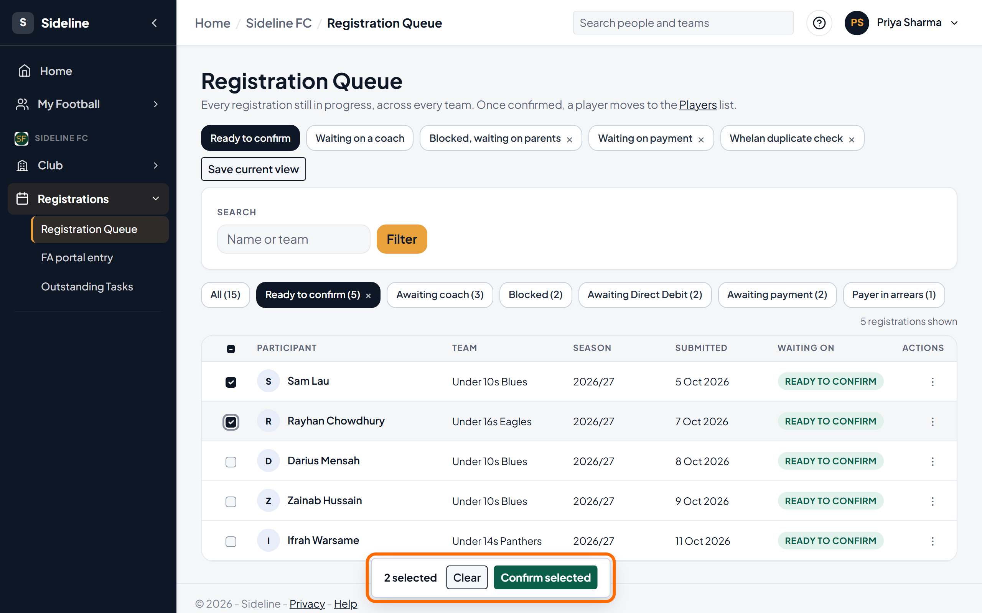Image resolution: width=982 pixels, height=613 pixels.
Task: Open the Rayhan Chowdhury row actions menu
Action: click(933, 422)
